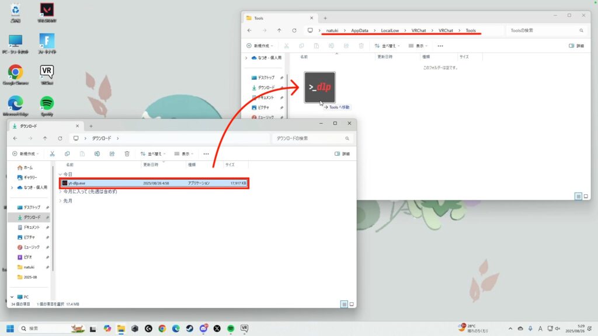598x336 pixels.
Task: Click the Copy icon in Downloads toolbar
Action: point(67,154)
